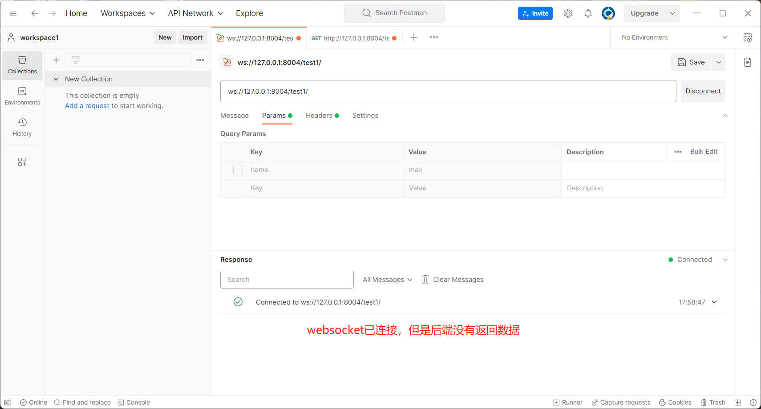Go back with the left arrow
761x409 pixels.
point(35,13)
